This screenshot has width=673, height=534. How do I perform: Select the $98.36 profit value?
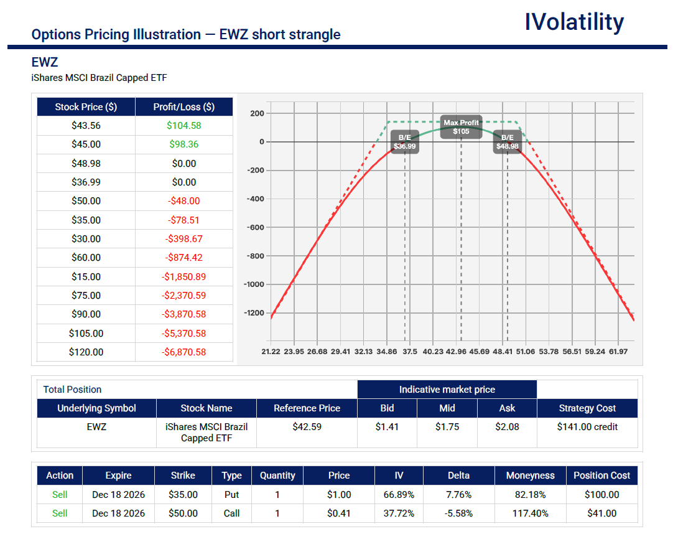tap(183, 144)
